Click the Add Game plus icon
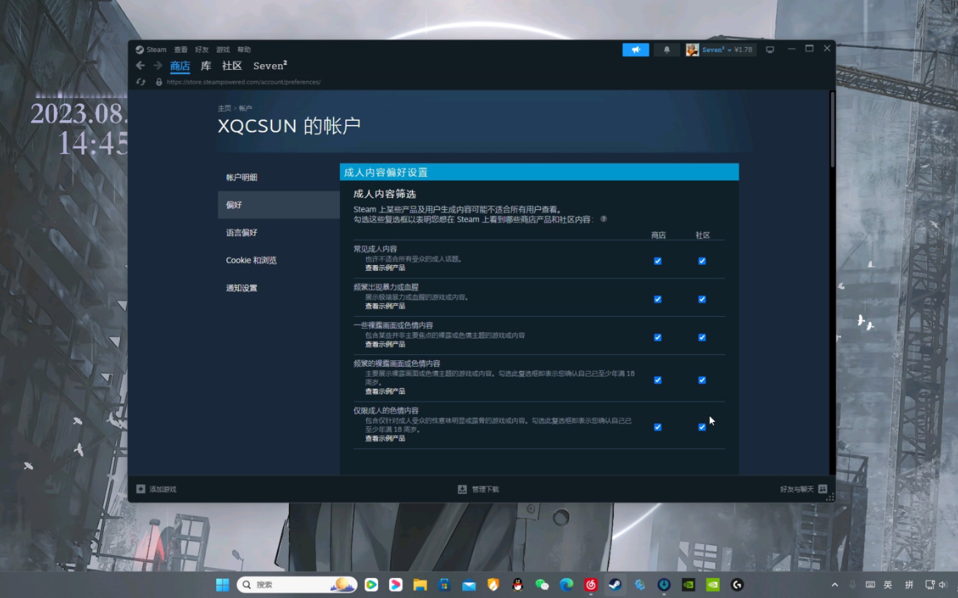Image resolution: width=958 pixels, height=598 pixels. tap(141, 489)
